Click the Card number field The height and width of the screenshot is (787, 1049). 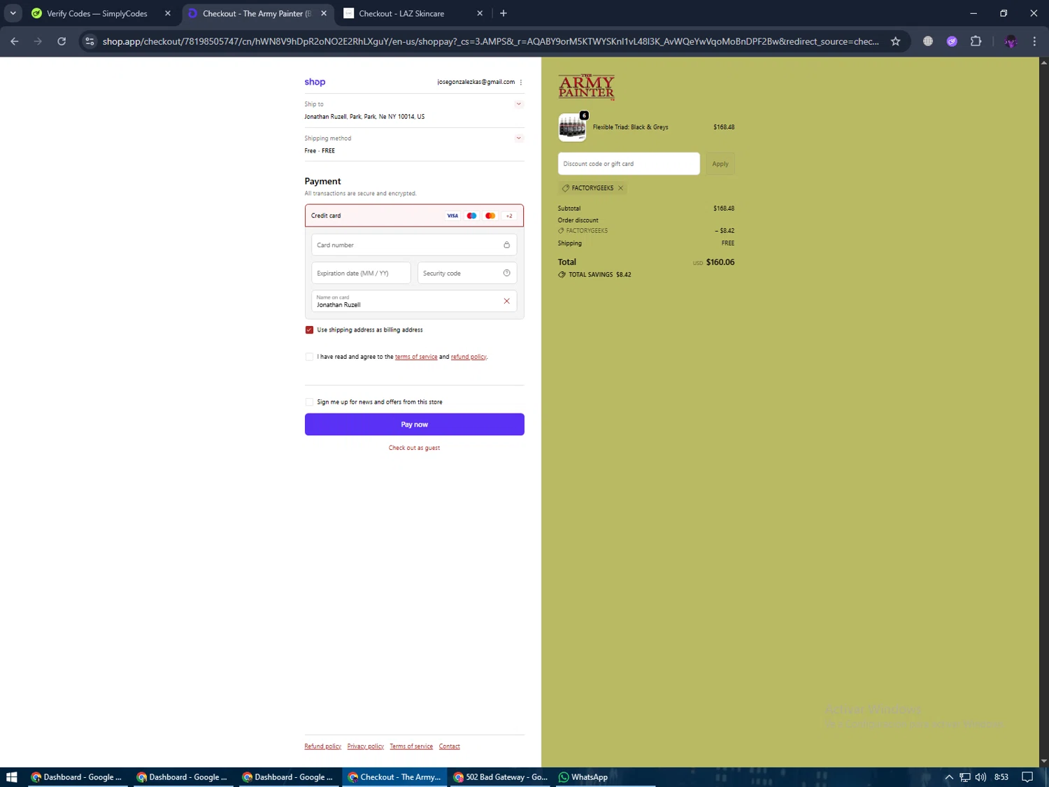[x=414, y=245]
